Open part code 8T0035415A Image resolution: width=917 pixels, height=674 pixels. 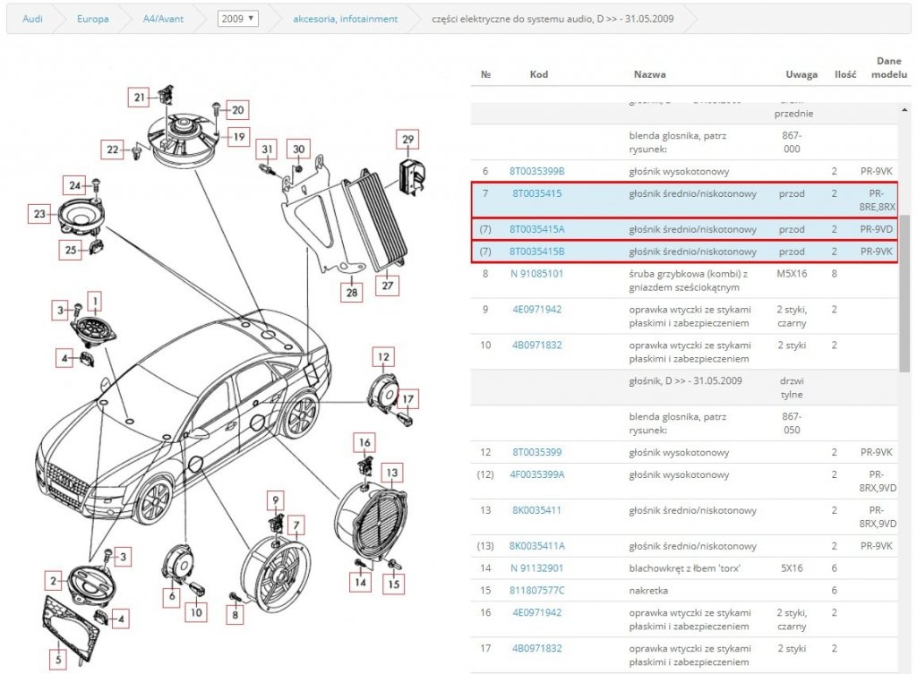(537, 229)
